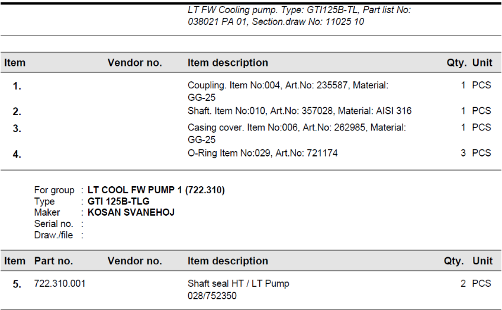This screenshot has width=502, height=310.
Task: Select item number 2. in the list
Action: [x=17, y=111]
